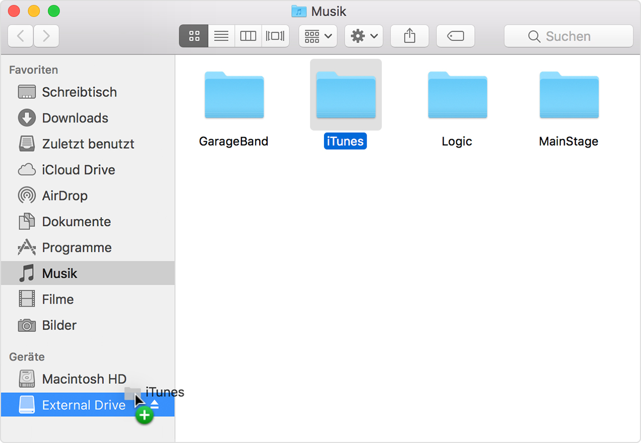Select the MainStage folder icon
641x443 pixels.
pyautogui.click(x=569, y=95)
